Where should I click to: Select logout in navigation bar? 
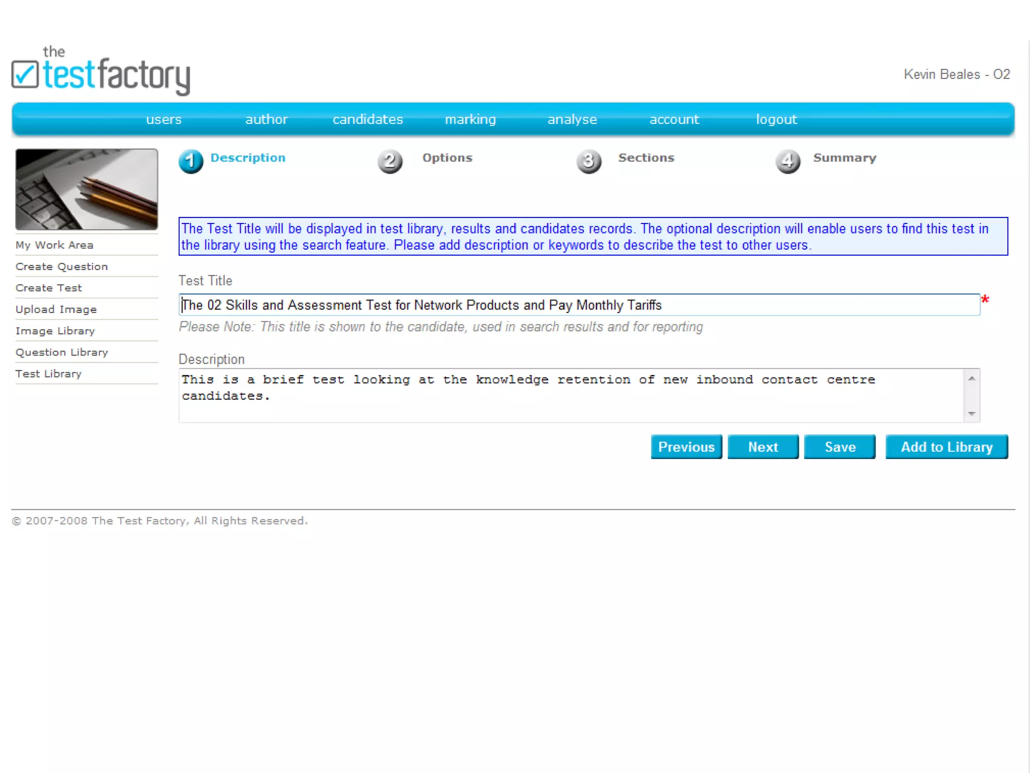click(x=776, y=119)
